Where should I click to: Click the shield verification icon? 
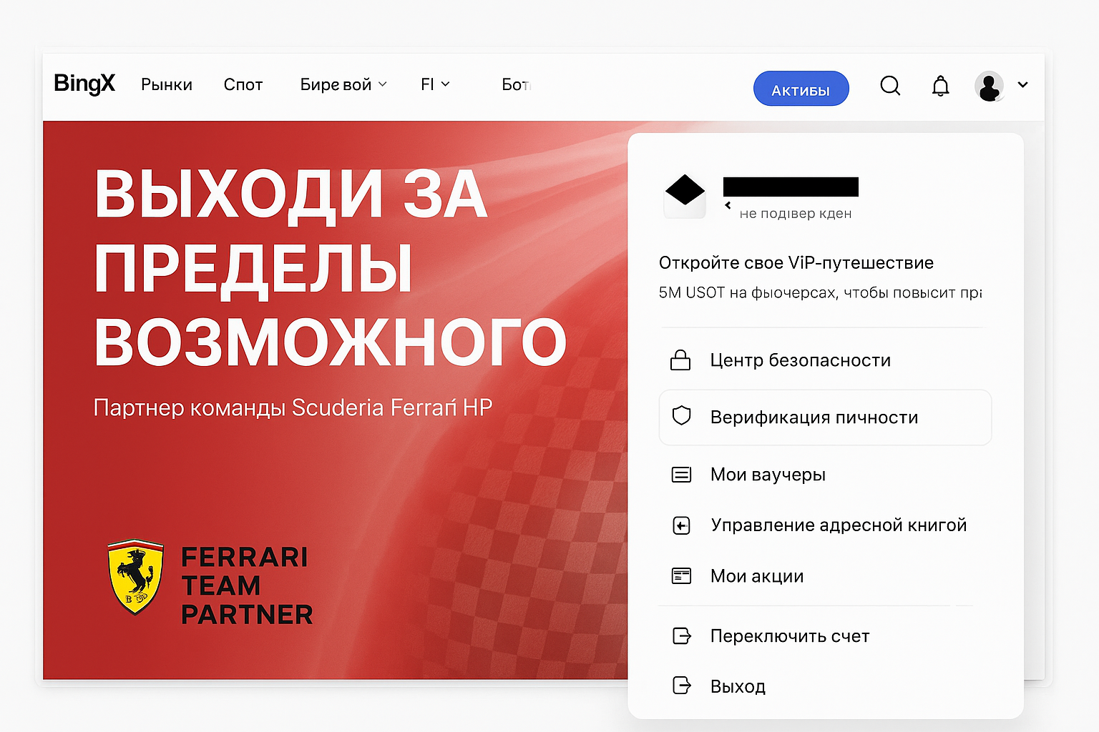[682, 415]
